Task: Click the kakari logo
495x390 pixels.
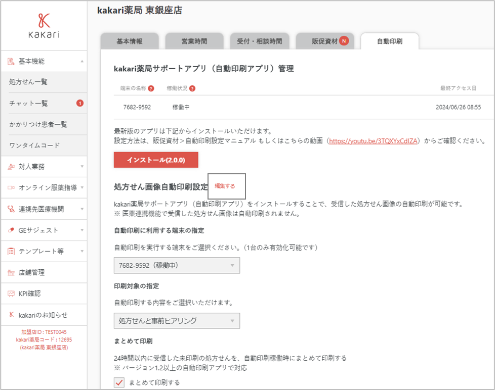Action: (x=44, y=26)
